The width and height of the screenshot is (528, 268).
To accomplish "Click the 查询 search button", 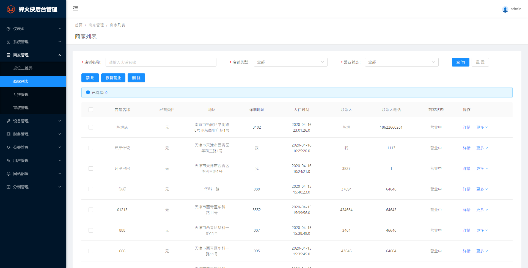I will [x=460, y=62].
